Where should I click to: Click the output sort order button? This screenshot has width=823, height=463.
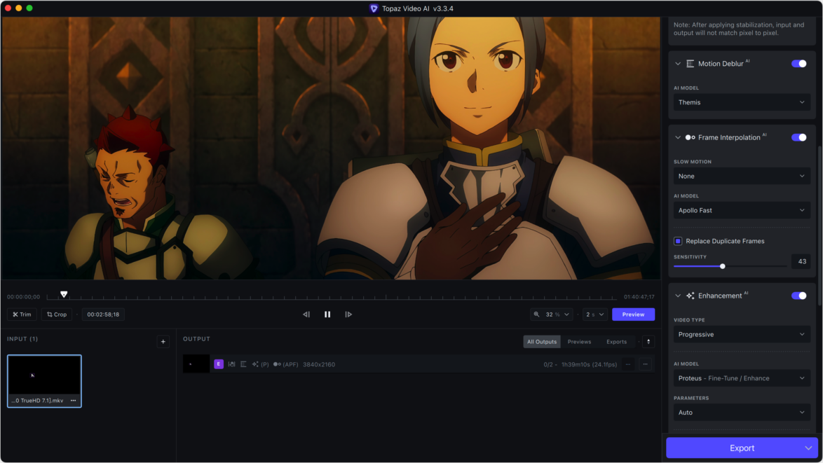tap(648, 342)
